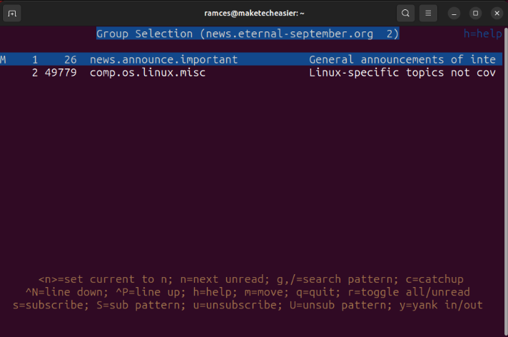Viewport: 508px width, 337px height.
Task: Click the window title ramces@maketecheasier: ~
Action: point(254,14)
